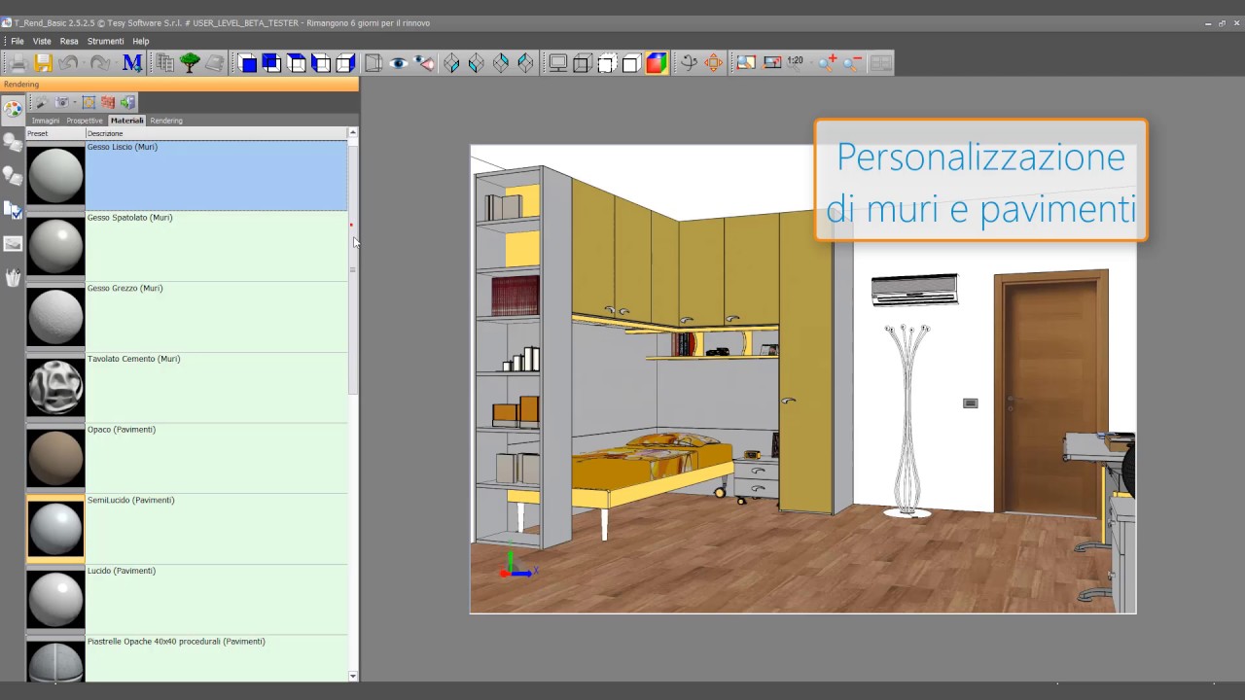Switch to the Rendering tab
The image size is (1245, 700).
point(166,121)
